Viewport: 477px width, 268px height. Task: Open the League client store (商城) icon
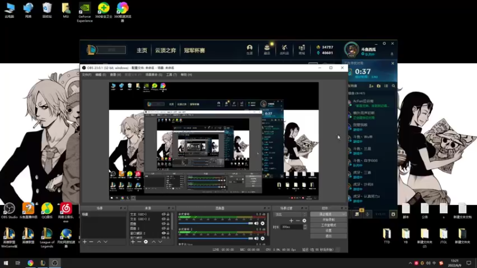[x=302, y=49]
